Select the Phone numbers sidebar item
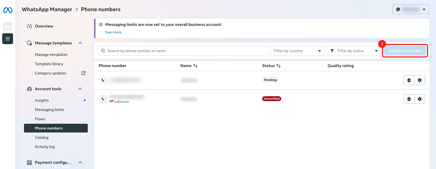This screenshot has height=169, width=436. [x=56, y=128]
